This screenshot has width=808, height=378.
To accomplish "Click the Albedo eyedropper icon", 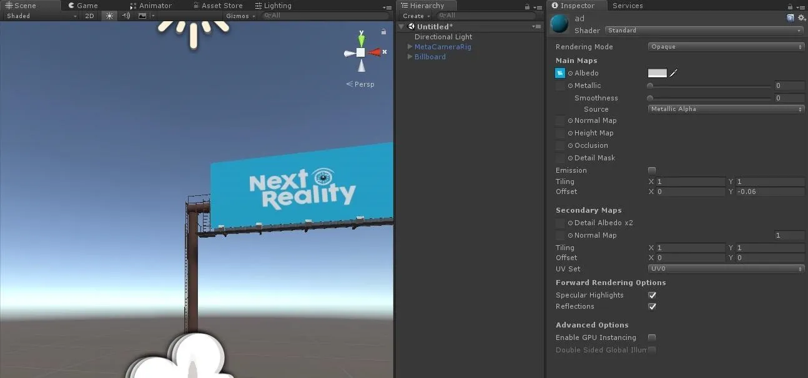I will click(673, 73).
